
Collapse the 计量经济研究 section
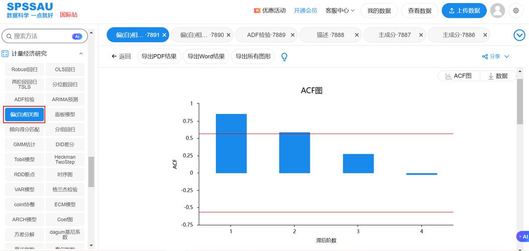tap(81, 54)
